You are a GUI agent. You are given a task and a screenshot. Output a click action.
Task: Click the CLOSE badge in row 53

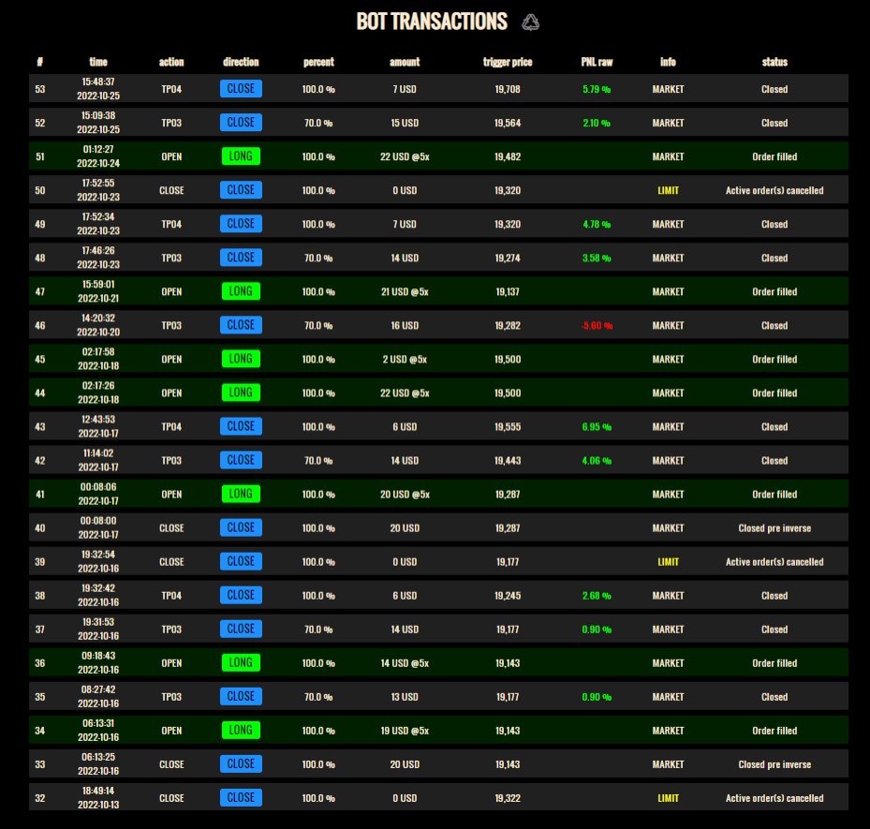pyautogui.click(x=241, y=89)
